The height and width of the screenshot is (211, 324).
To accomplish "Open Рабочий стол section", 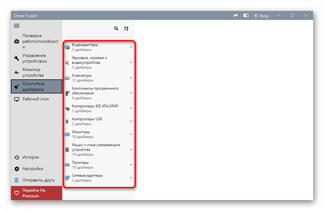I will [x=36, y=99].
